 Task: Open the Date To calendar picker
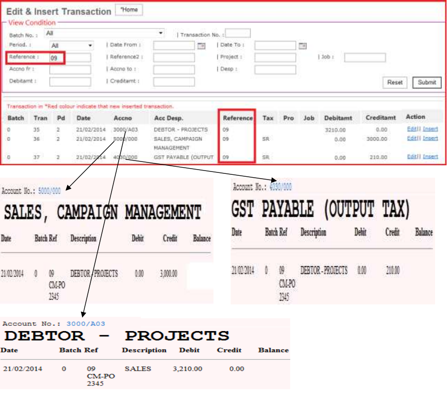[302, 46]
